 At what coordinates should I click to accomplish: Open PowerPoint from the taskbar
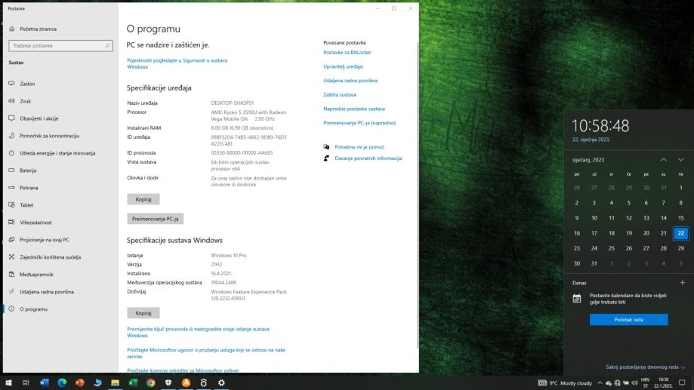click(x=79, y=382)
